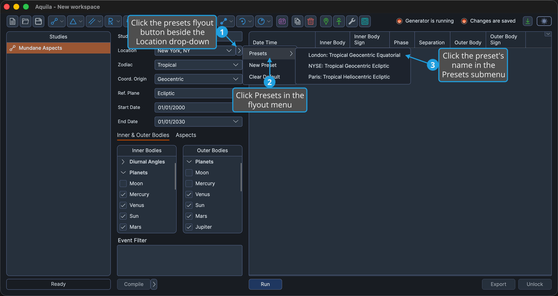
Task: Click the Compile button
Action: [134, 284]
